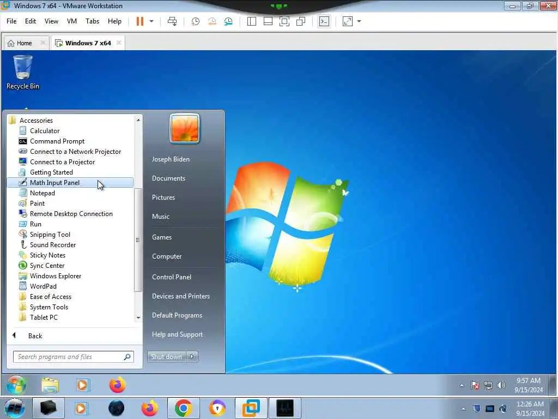Revert VM to snapshot icon

point(212,21)
